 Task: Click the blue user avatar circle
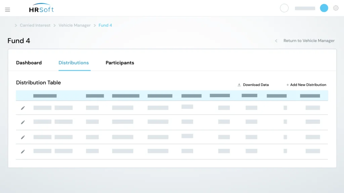pos(324,8)
